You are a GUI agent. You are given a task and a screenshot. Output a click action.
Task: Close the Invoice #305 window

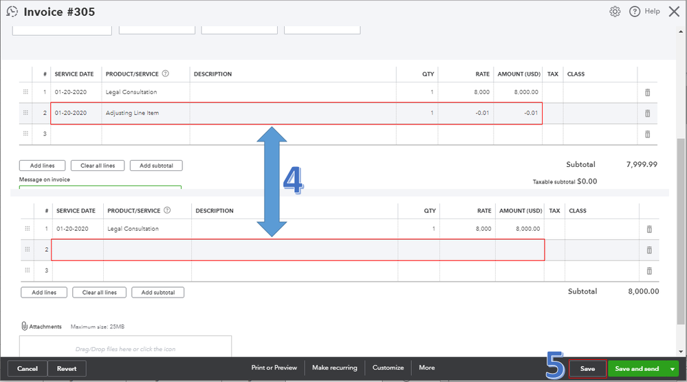point(674,12)
